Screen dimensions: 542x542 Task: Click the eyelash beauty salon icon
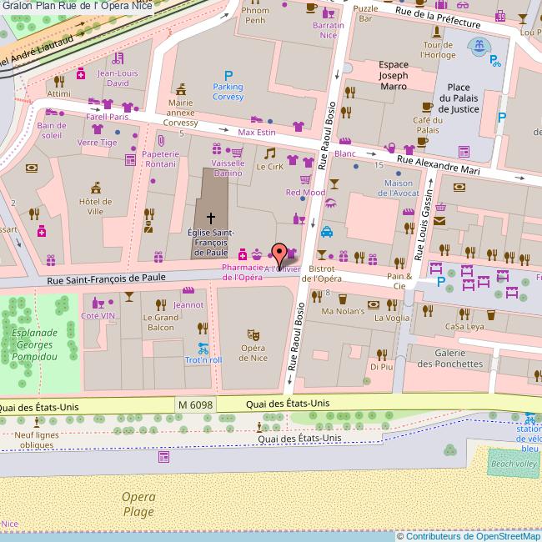(x=331, y=203)
